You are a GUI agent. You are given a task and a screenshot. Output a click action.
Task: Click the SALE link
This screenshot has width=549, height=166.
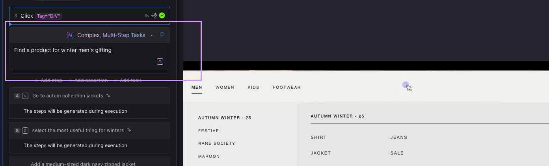coord(397,153)
